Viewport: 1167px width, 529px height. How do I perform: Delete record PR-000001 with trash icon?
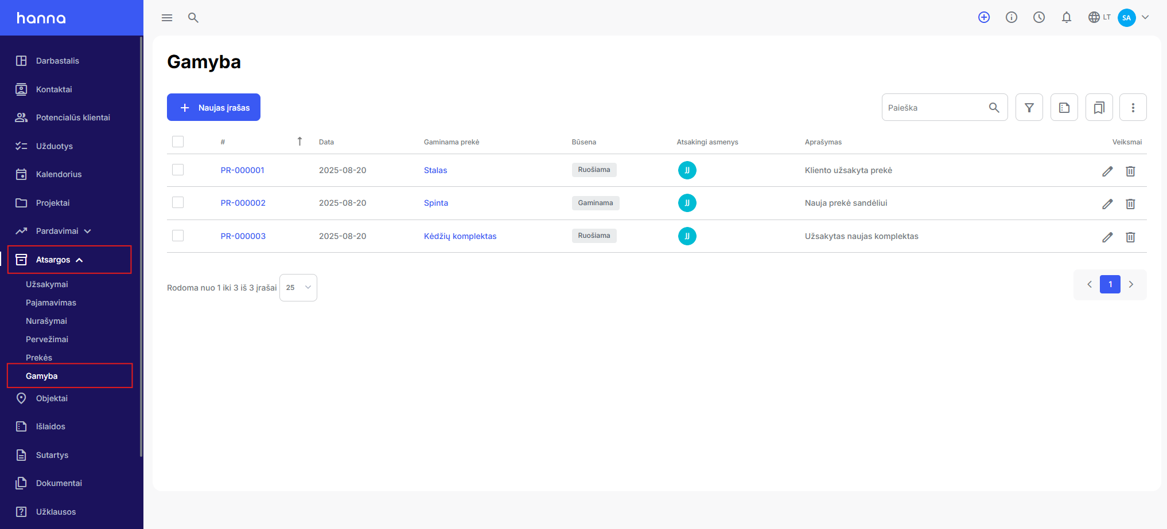[x=1130, y=171]
